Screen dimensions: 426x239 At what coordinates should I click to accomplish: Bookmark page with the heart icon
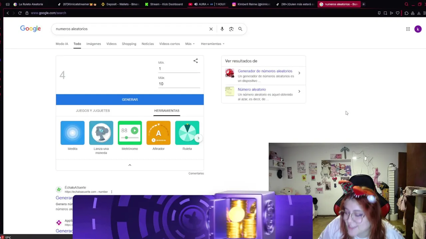coord(398,13)
